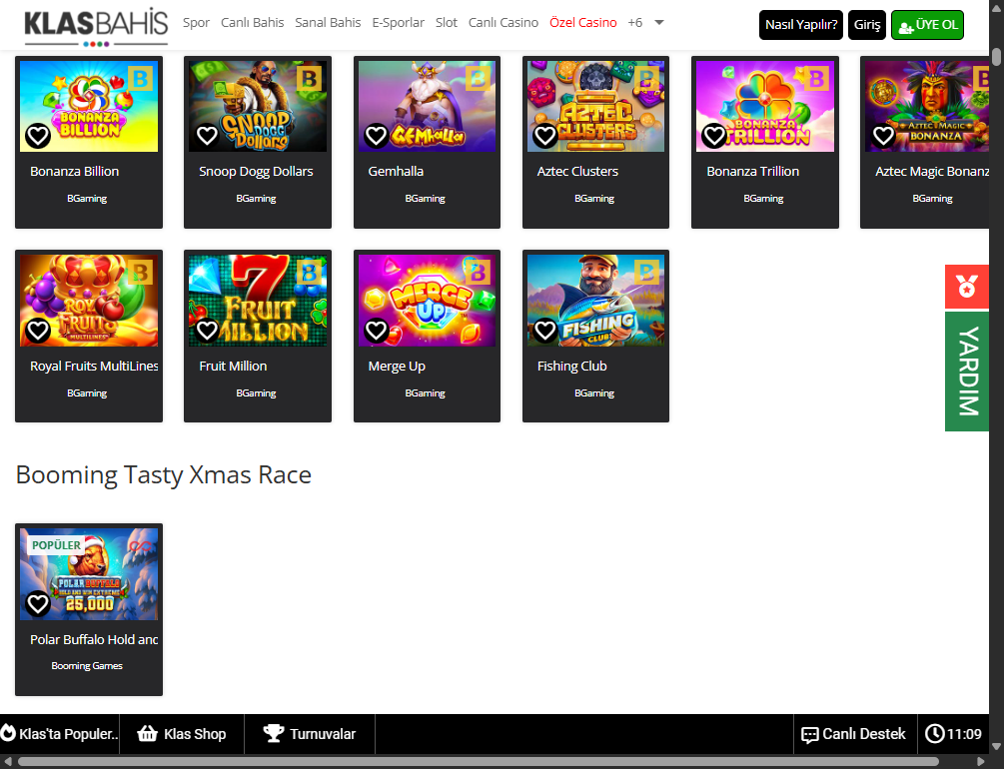Favorite Bonanza Billion with heart icon
The image size is (1004, 769).
click(38, 136)
